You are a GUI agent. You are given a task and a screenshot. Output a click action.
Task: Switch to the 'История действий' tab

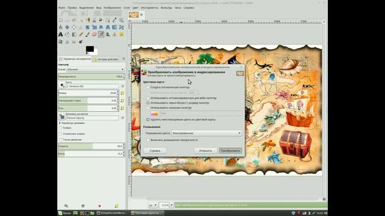coord(106,59)
